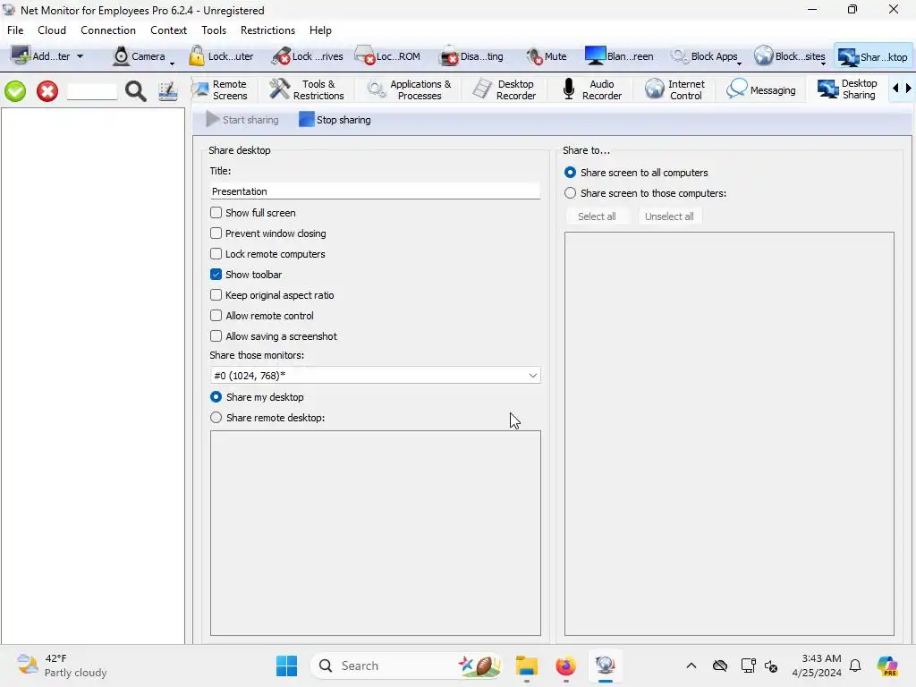The height and width of the screenshot is (687, 916).
Task: Show hidden system tray icons chevron
Action: point(691,666)
